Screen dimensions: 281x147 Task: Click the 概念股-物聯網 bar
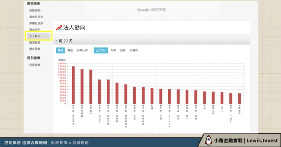(x=117, y=93)
